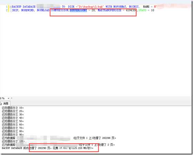Image resolution: width=193 pixels, height=155 pixels.
Task: Click message line 已处理百分之 80
Action: coord(13,131)
